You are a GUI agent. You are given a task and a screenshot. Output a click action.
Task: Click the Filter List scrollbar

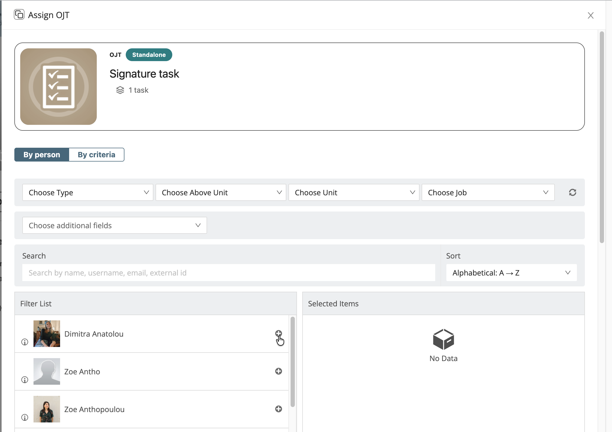click(292, 361)
